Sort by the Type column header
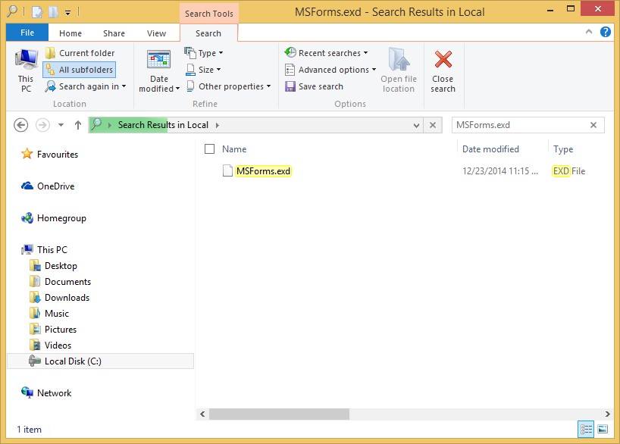620x444 pixels. [563, 149]
